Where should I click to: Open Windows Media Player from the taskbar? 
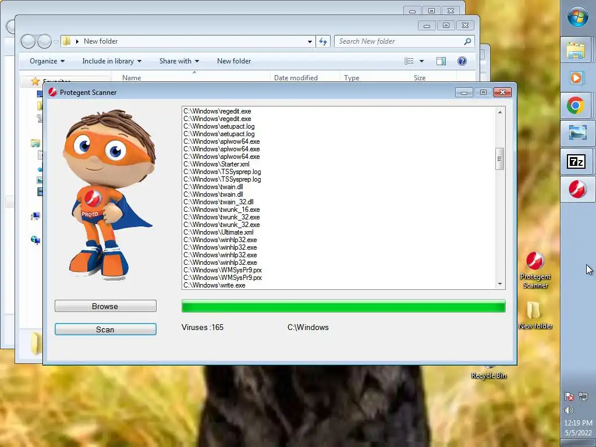tap(576, 78)
